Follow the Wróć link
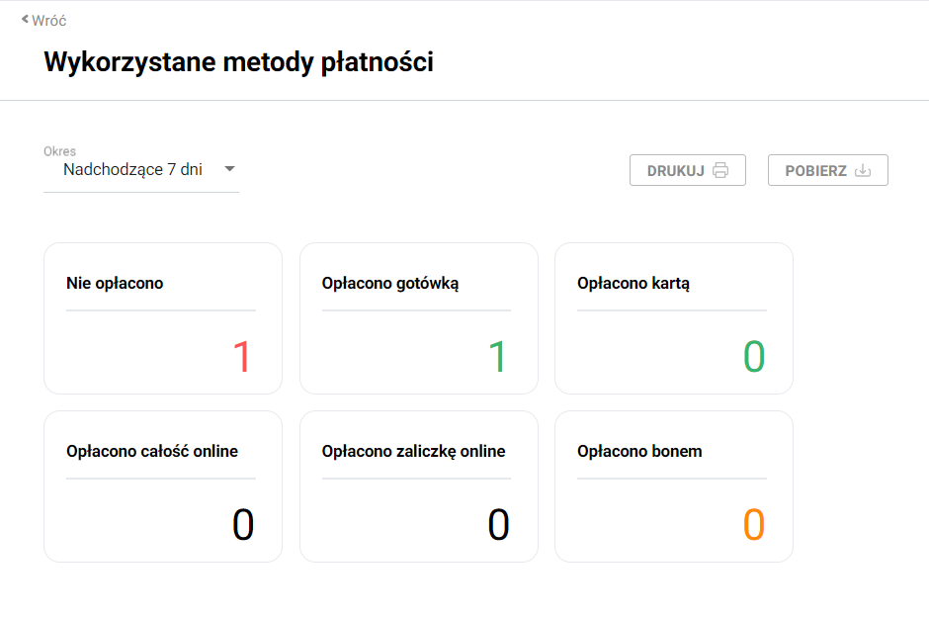929x618 pixels. tap(48, 20)
